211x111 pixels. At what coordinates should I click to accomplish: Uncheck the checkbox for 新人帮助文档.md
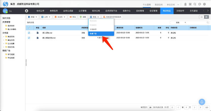pos(29,38)
